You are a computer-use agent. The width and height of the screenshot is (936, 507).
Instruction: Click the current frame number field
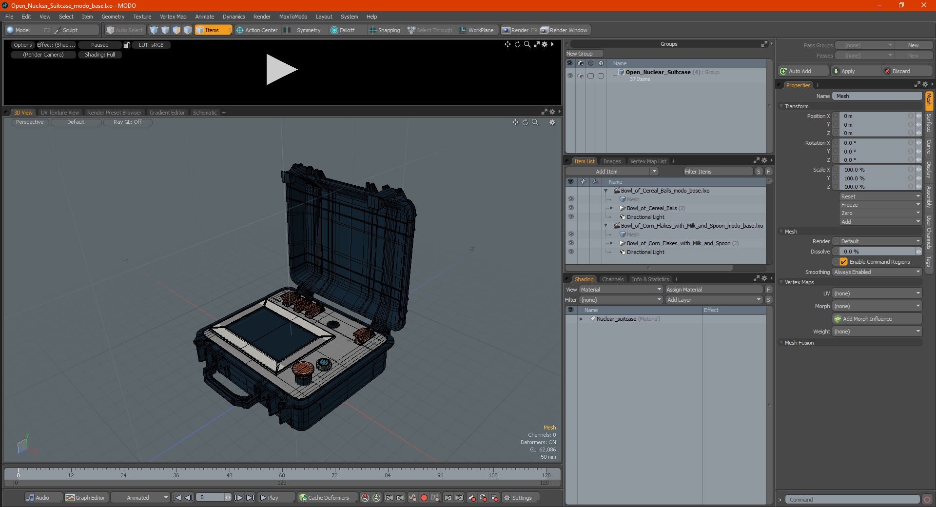[211, 498]
